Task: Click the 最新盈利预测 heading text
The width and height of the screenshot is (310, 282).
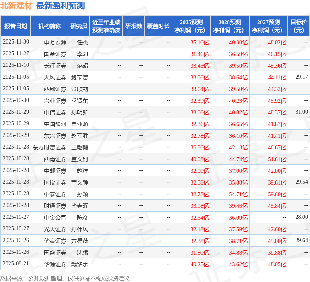Action: 60,6
